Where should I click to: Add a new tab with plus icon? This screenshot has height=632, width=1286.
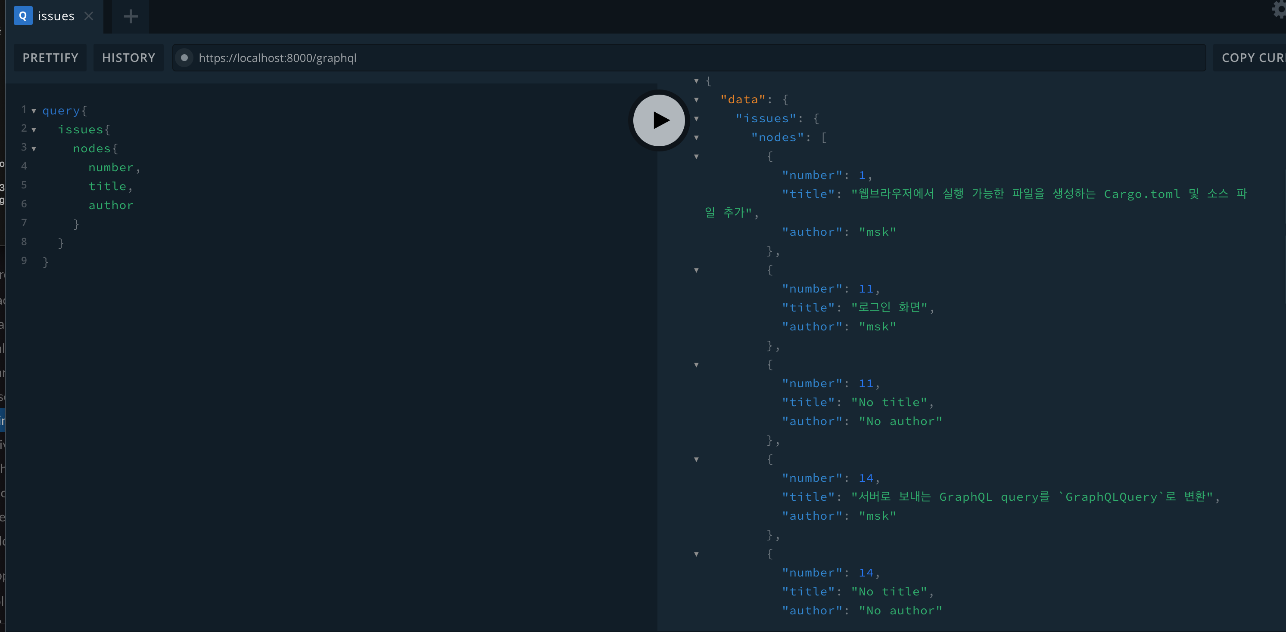pos(131,16)
